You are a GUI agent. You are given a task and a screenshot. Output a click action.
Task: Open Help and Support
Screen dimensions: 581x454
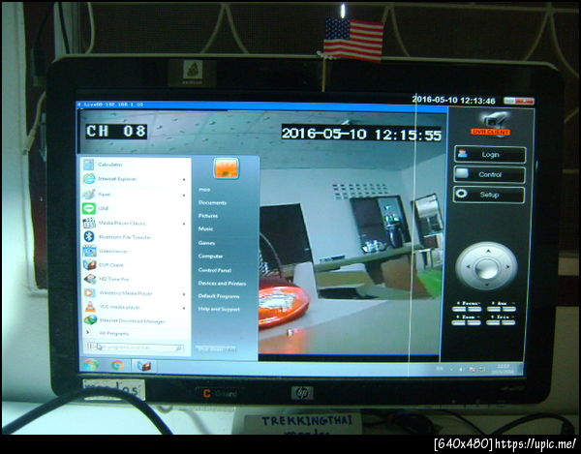click(219, 309)
